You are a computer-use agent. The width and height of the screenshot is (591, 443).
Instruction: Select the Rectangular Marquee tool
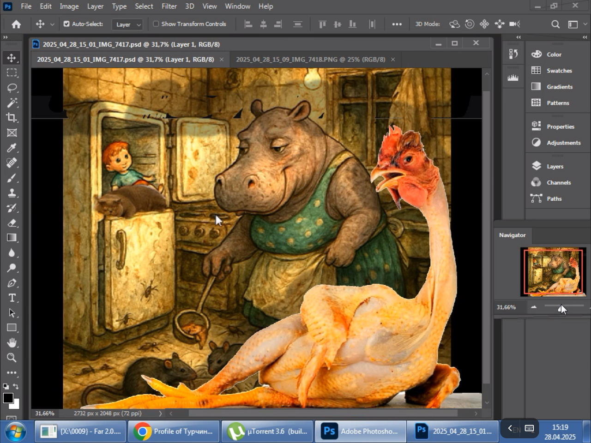pos(12,72)
